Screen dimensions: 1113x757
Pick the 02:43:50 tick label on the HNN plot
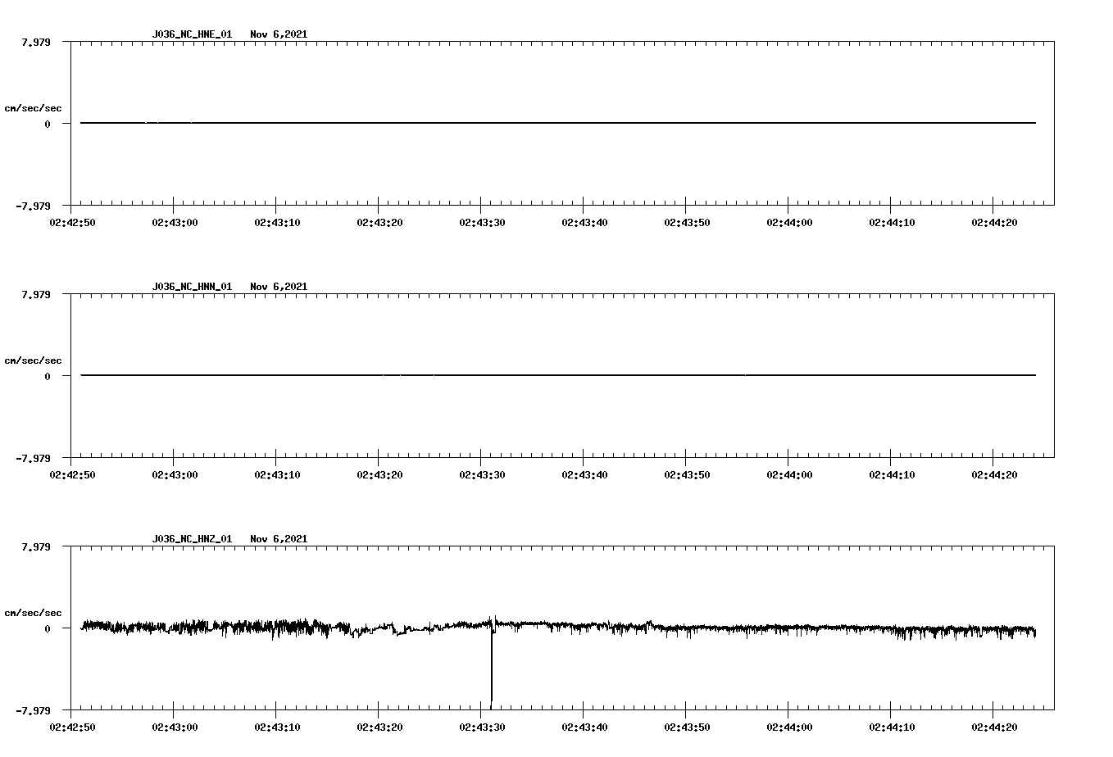click(686, 474)
